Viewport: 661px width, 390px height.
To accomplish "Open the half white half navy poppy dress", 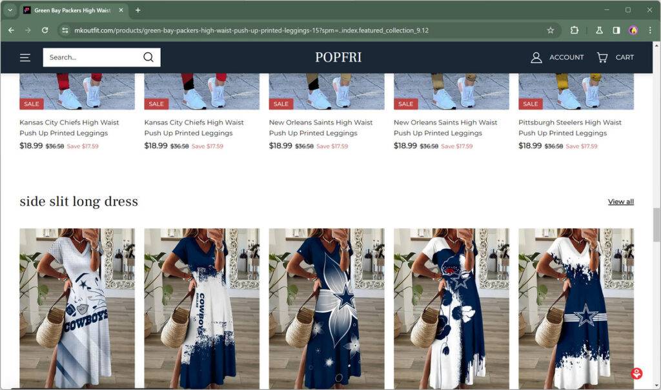I will point(451,308).
